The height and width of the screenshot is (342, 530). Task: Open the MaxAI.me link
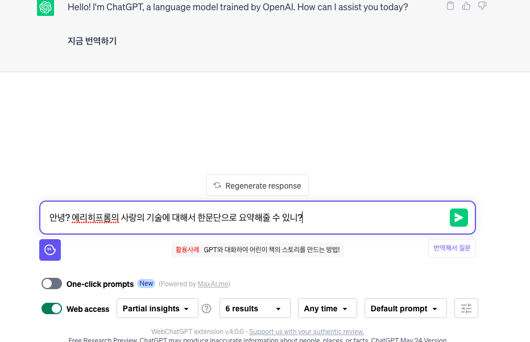(x=213, y=284)
